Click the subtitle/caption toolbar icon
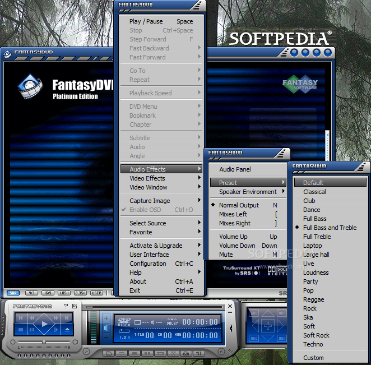The image size is (371, 365). pyautogui.click(x=109, y=353)
